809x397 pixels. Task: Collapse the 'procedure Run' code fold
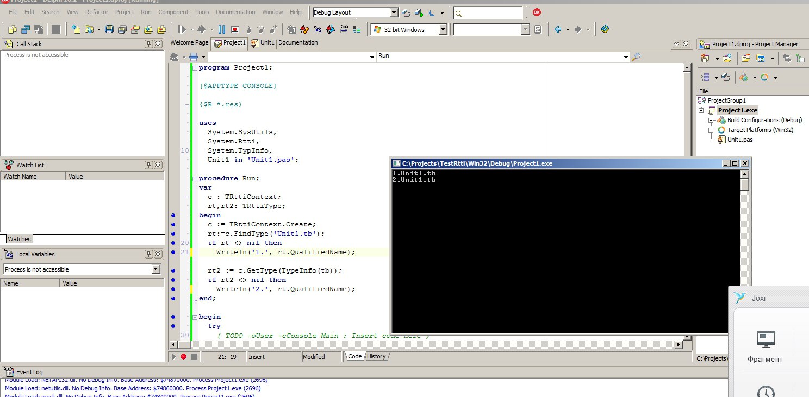pos(195,178)
